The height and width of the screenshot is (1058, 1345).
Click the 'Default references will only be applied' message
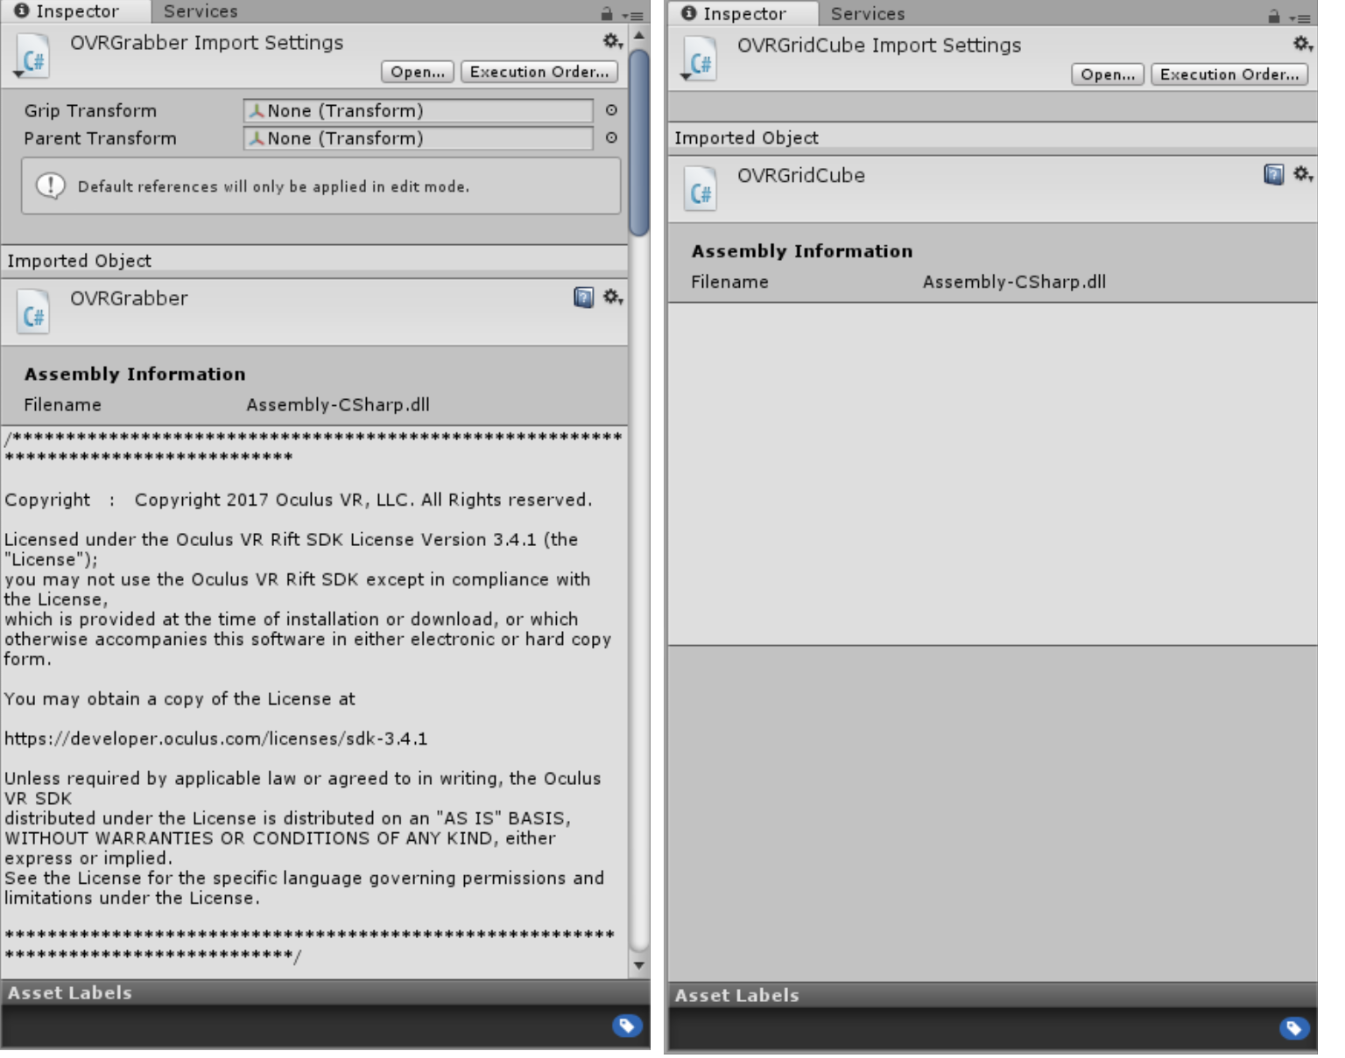(x=273, y=186)
